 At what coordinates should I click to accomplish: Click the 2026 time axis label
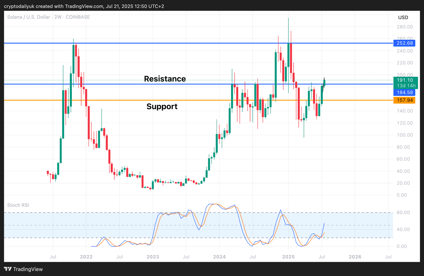click(x=355, y=257)
